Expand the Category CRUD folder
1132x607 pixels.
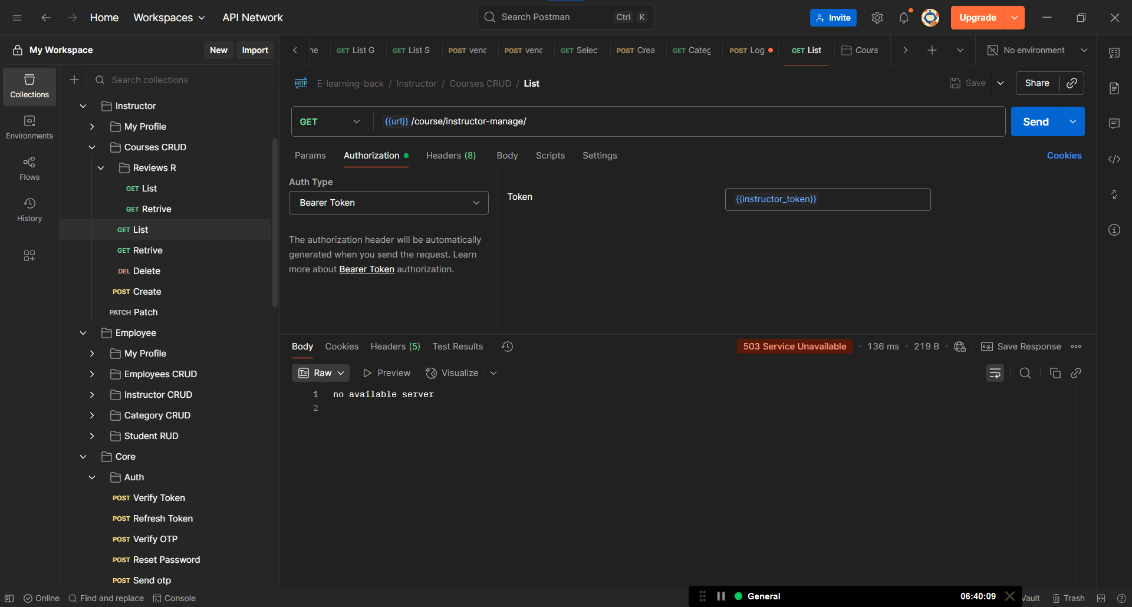tap(92, 415)
